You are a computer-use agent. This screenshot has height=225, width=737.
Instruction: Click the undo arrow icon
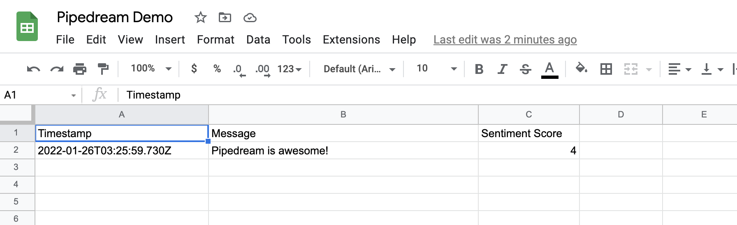[x=33, y=69]
